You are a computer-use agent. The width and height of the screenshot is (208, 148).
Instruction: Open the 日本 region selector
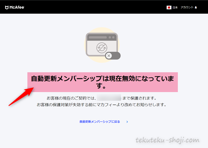(x=175, y=7)
